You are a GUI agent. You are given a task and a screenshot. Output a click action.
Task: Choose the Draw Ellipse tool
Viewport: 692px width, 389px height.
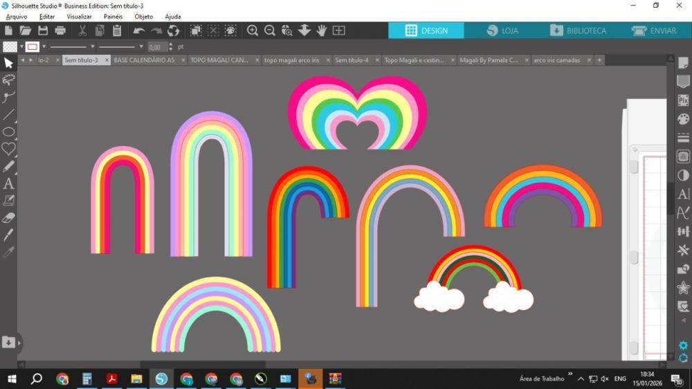(x=8, y=132)
